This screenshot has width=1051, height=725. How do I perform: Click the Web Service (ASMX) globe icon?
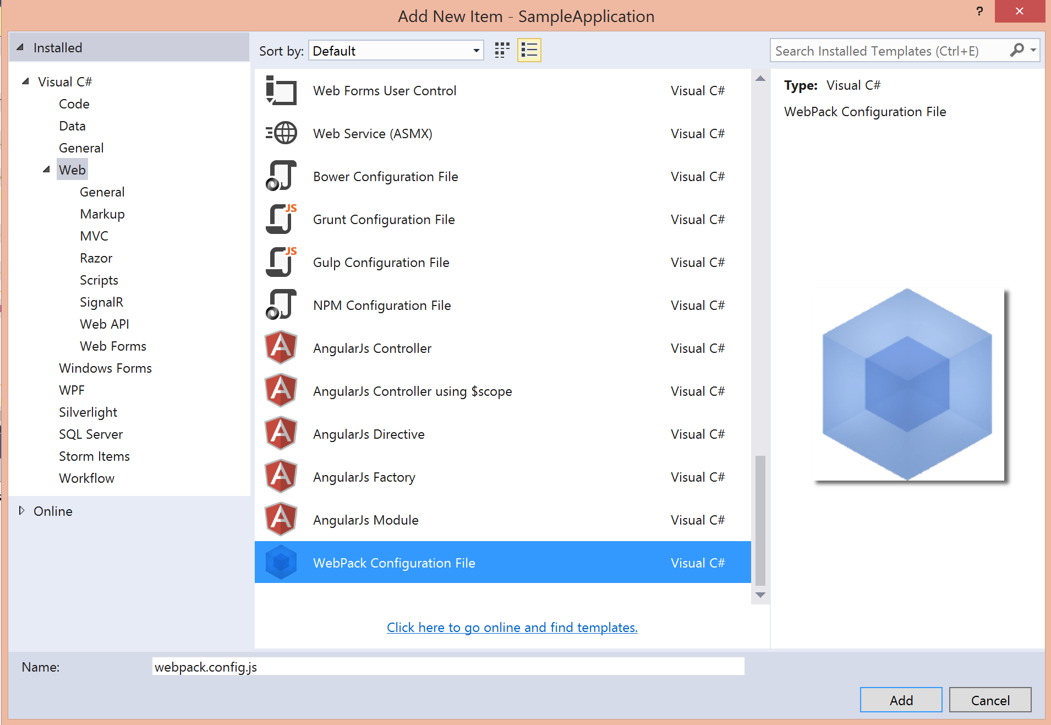tap(281, 133)
